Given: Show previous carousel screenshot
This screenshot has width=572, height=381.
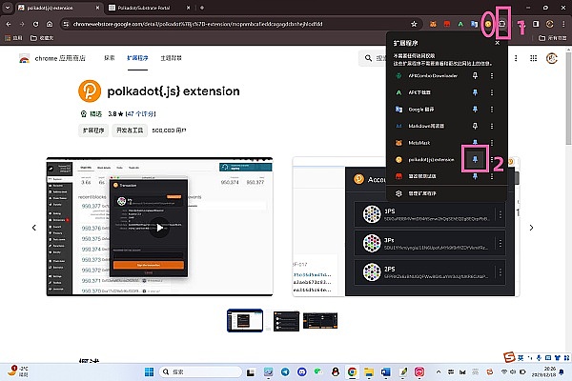Looking at the screenshot, I should (x=34, y=228).
